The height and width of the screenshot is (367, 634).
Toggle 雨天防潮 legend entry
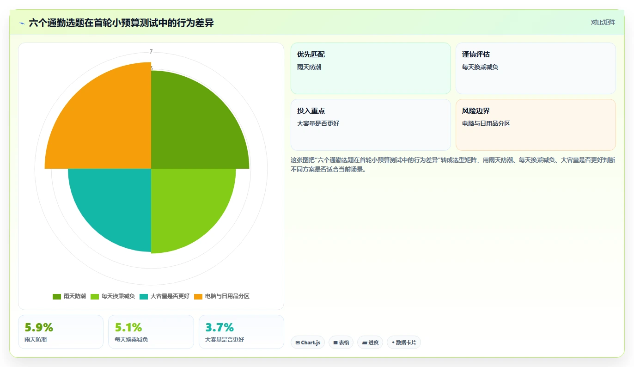[x=69, y=296]
